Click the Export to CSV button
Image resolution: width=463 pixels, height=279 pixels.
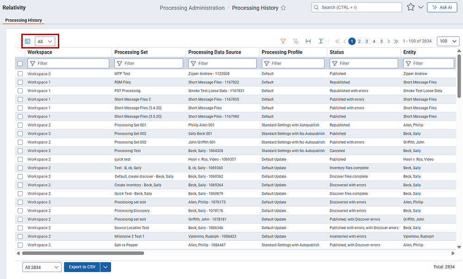pos(82,267)
